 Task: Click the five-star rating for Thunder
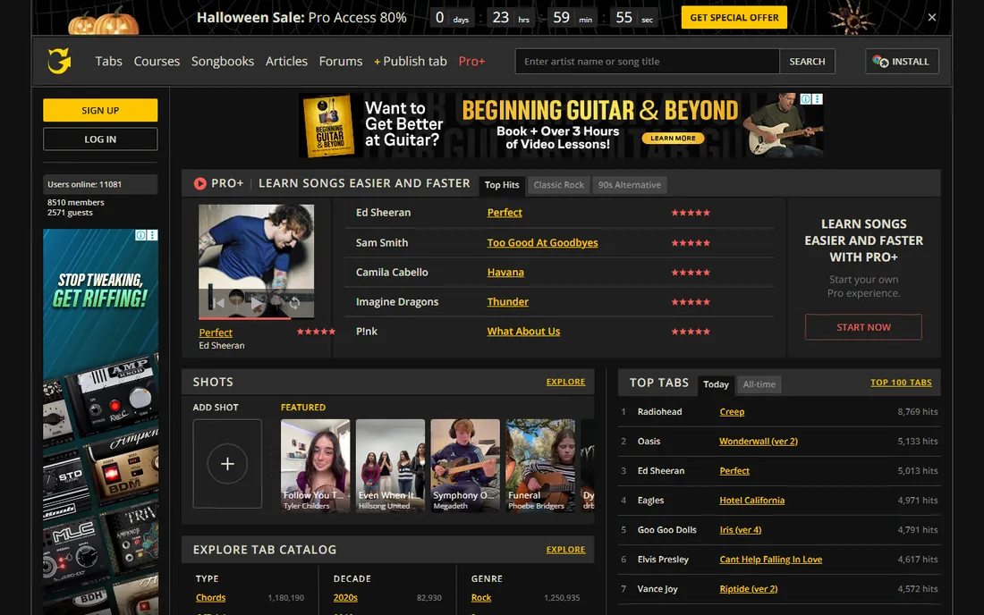click(x=691, y=301)
